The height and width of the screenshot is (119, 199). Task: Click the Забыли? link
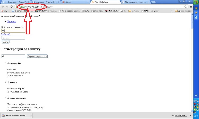pyautogui.click(x=6, y=34)
